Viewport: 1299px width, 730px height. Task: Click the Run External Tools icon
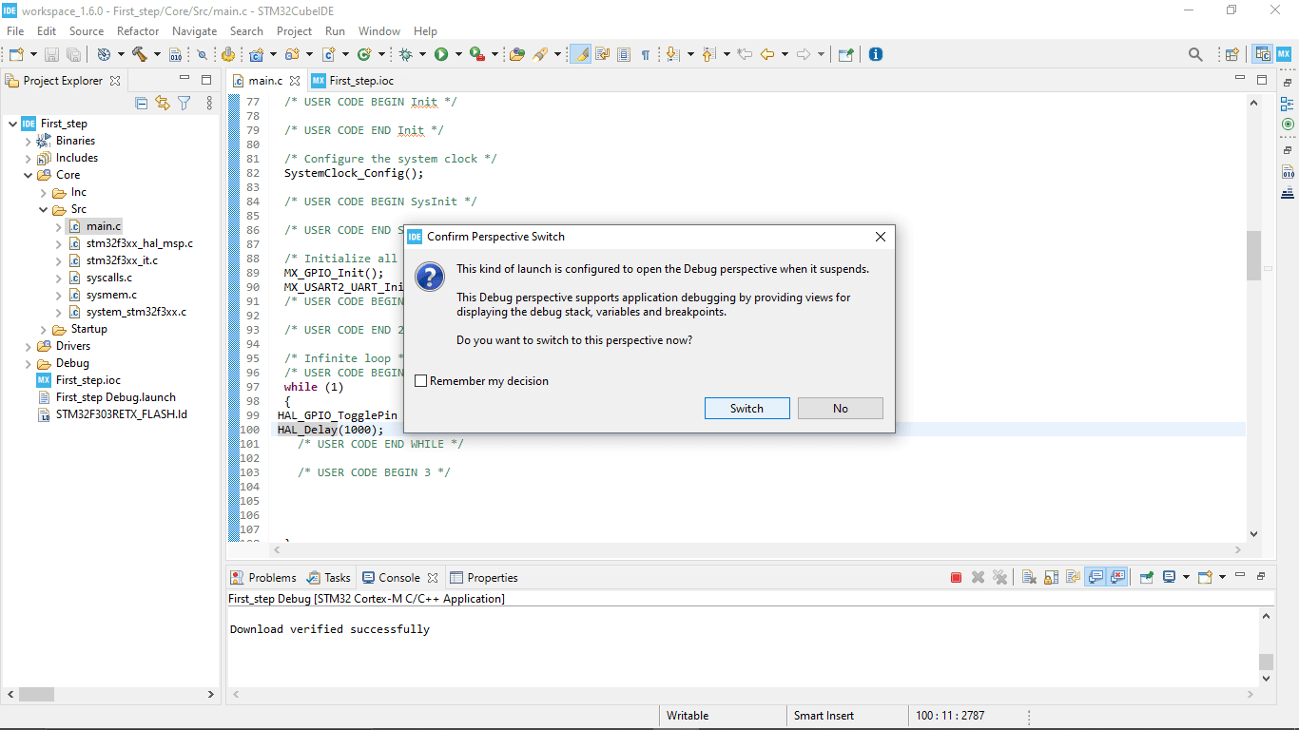[x=477, y=54]
